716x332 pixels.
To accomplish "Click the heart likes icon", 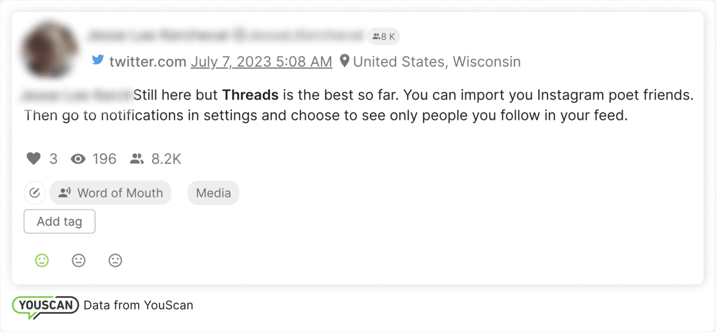I will 34,159.
